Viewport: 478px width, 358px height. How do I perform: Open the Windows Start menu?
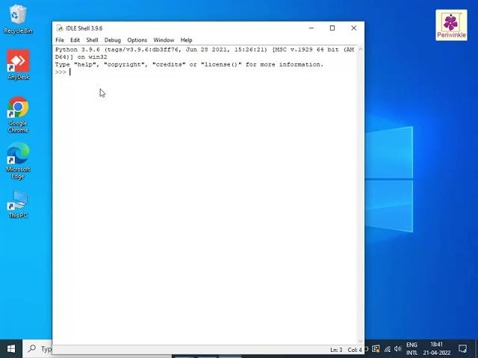point(11,348)
